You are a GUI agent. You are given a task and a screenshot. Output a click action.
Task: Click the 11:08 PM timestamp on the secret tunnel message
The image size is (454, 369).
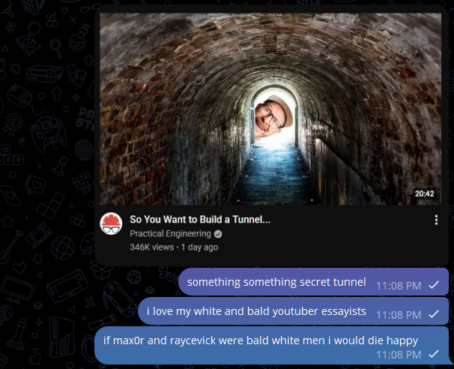point(398,286)
